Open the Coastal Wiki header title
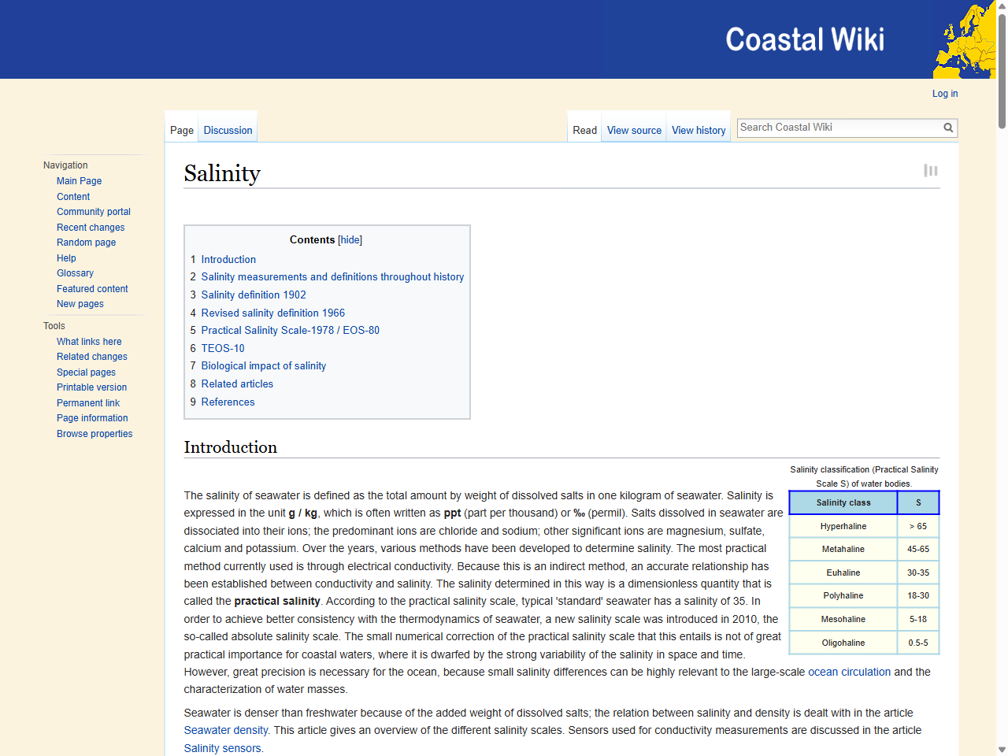 (x=805, y=39)
